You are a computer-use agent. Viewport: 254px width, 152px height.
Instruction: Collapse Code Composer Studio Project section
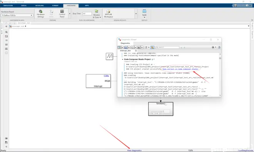(x=123, y=59)
